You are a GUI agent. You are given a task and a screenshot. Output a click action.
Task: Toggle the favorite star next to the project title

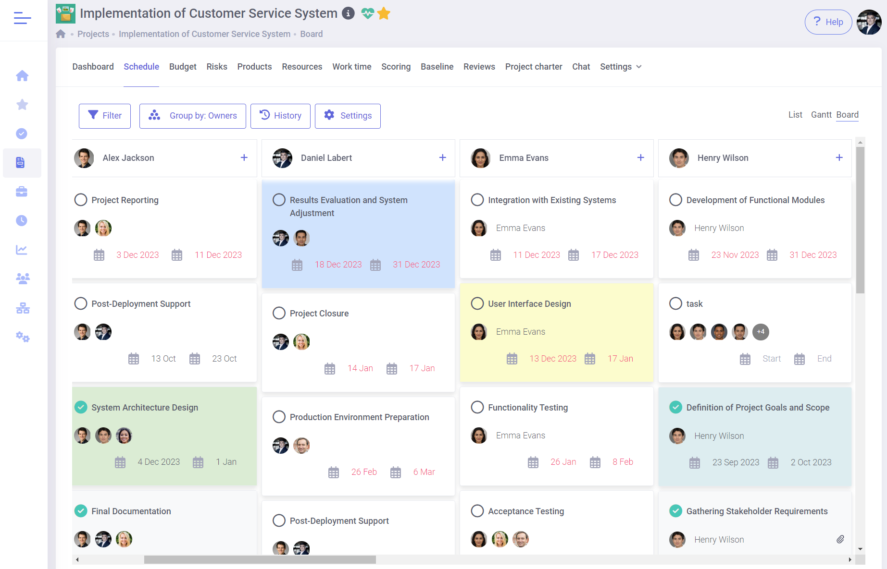tap(384, 13)
